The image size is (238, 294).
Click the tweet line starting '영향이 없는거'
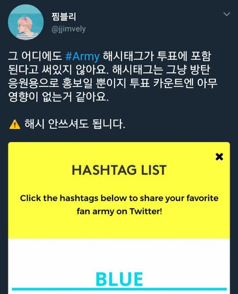click(x=59, y=97)
